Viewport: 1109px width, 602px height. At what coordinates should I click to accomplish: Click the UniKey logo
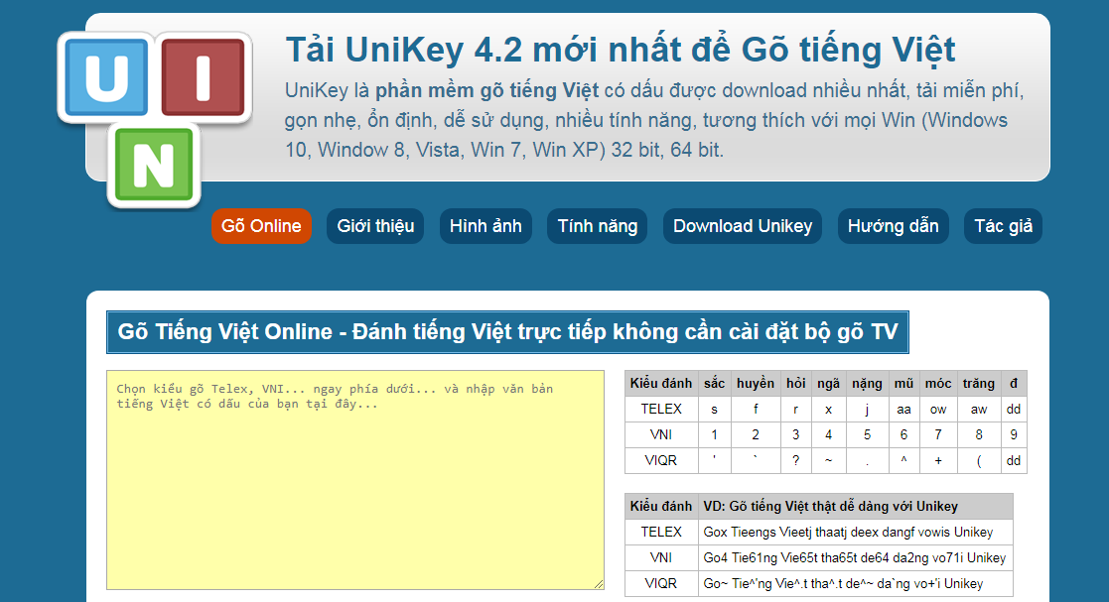[155, 120]
